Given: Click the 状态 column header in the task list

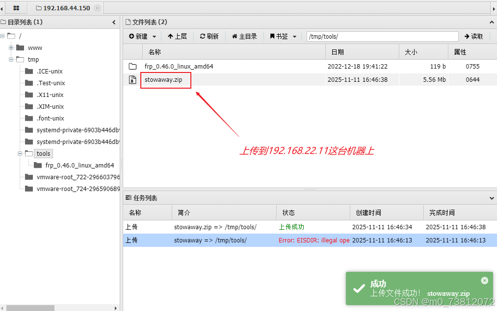Looking at the screenshot, I should click(314, 213).
